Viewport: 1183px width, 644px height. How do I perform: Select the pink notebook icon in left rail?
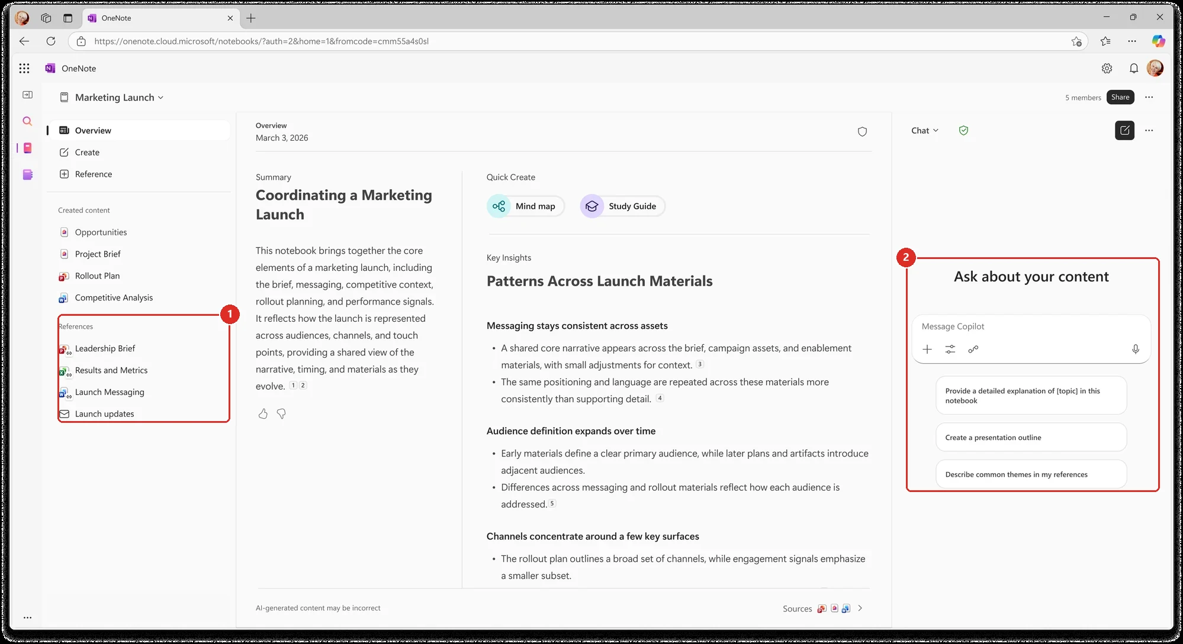coord(27,148)
